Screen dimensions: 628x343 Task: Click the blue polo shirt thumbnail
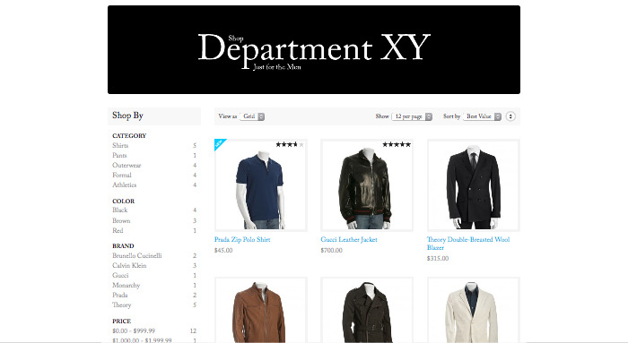tap(261, 185)
